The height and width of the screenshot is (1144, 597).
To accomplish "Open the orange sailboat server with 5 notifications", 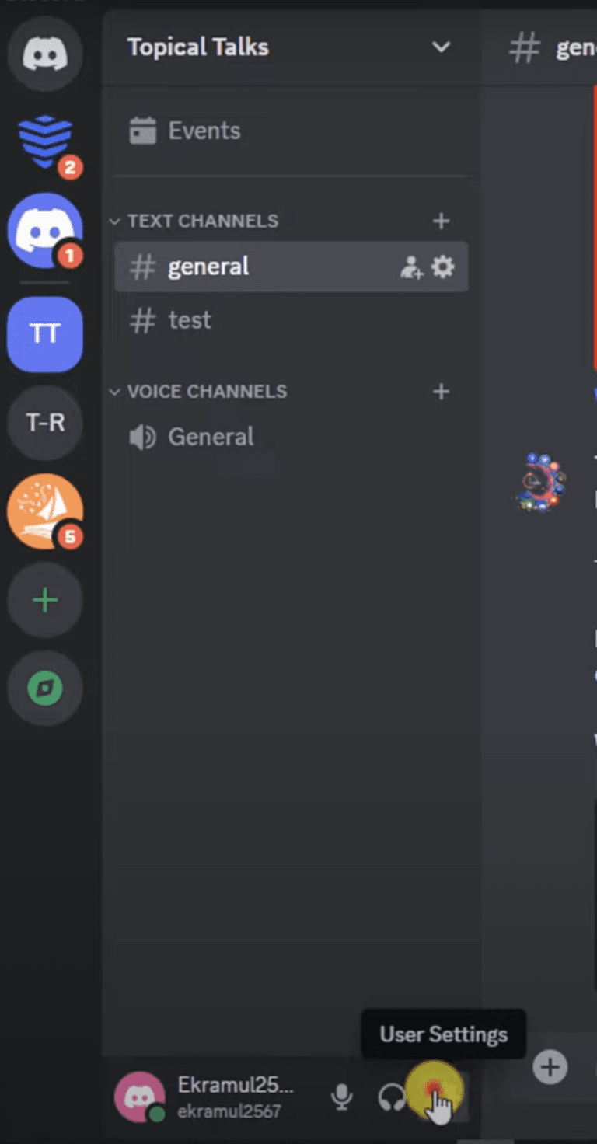I will (x=44, y=511).
